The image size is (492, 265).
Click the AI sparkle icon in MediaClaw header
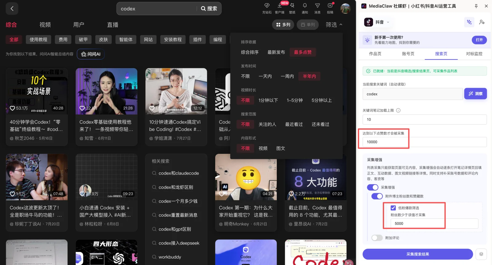(x=469, y=22)
